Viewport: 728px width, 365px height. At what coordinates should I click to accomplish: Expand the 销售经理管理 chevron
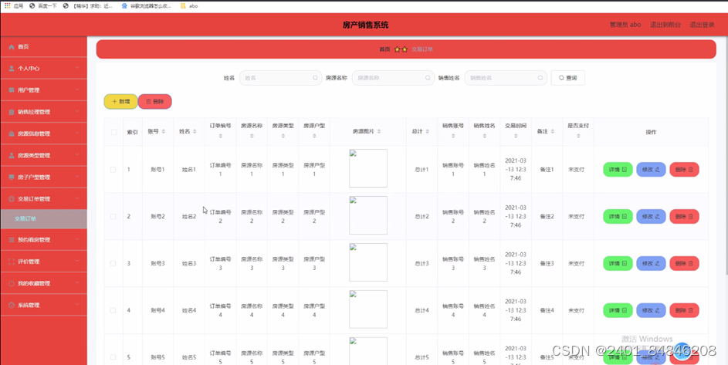[77, 112]
